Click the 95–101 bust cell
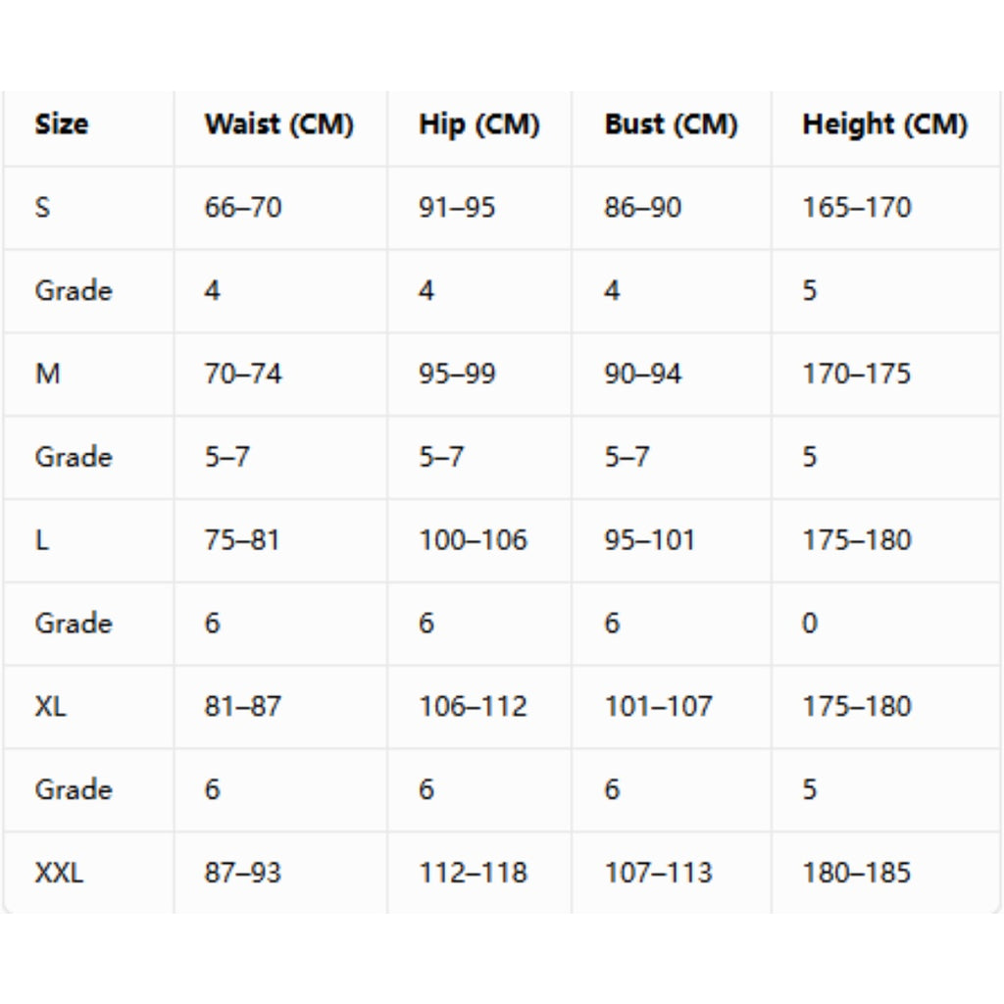Screen dimensions: 1004x1004 tap(649, 540)
